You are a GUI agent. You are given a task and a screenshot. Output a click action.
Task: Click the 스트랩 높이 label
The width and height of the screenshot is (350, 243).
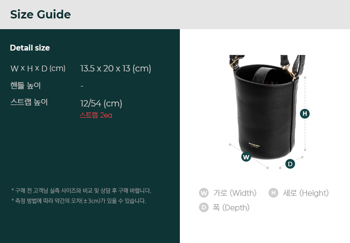[x=29, y=102]
